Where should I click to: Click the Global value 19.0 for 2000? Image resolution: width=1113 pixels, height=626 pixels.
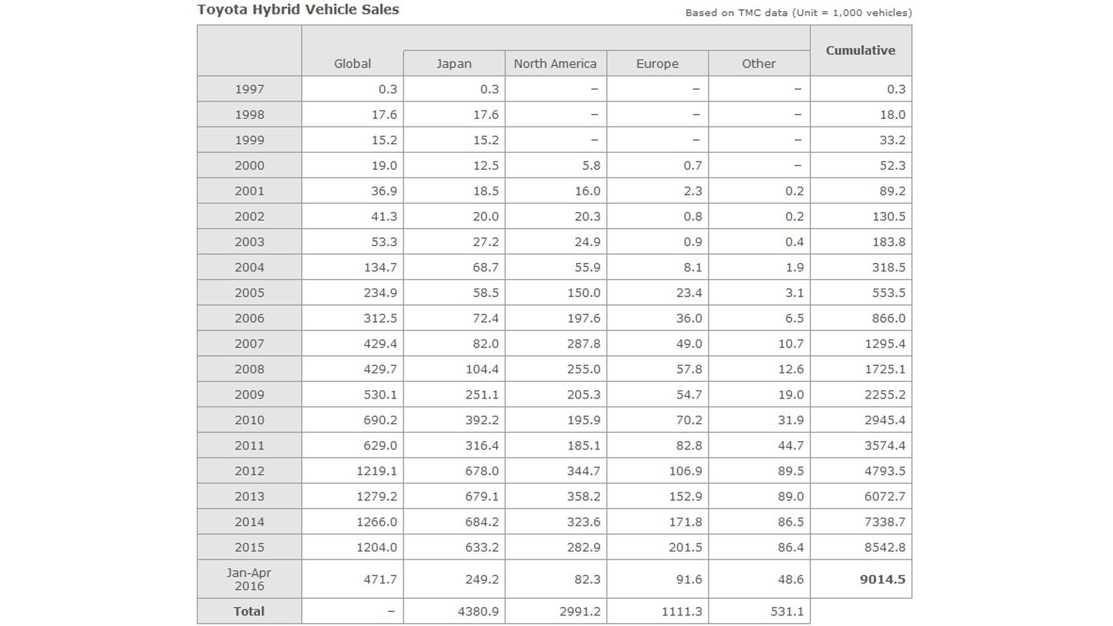click(384, 166)
